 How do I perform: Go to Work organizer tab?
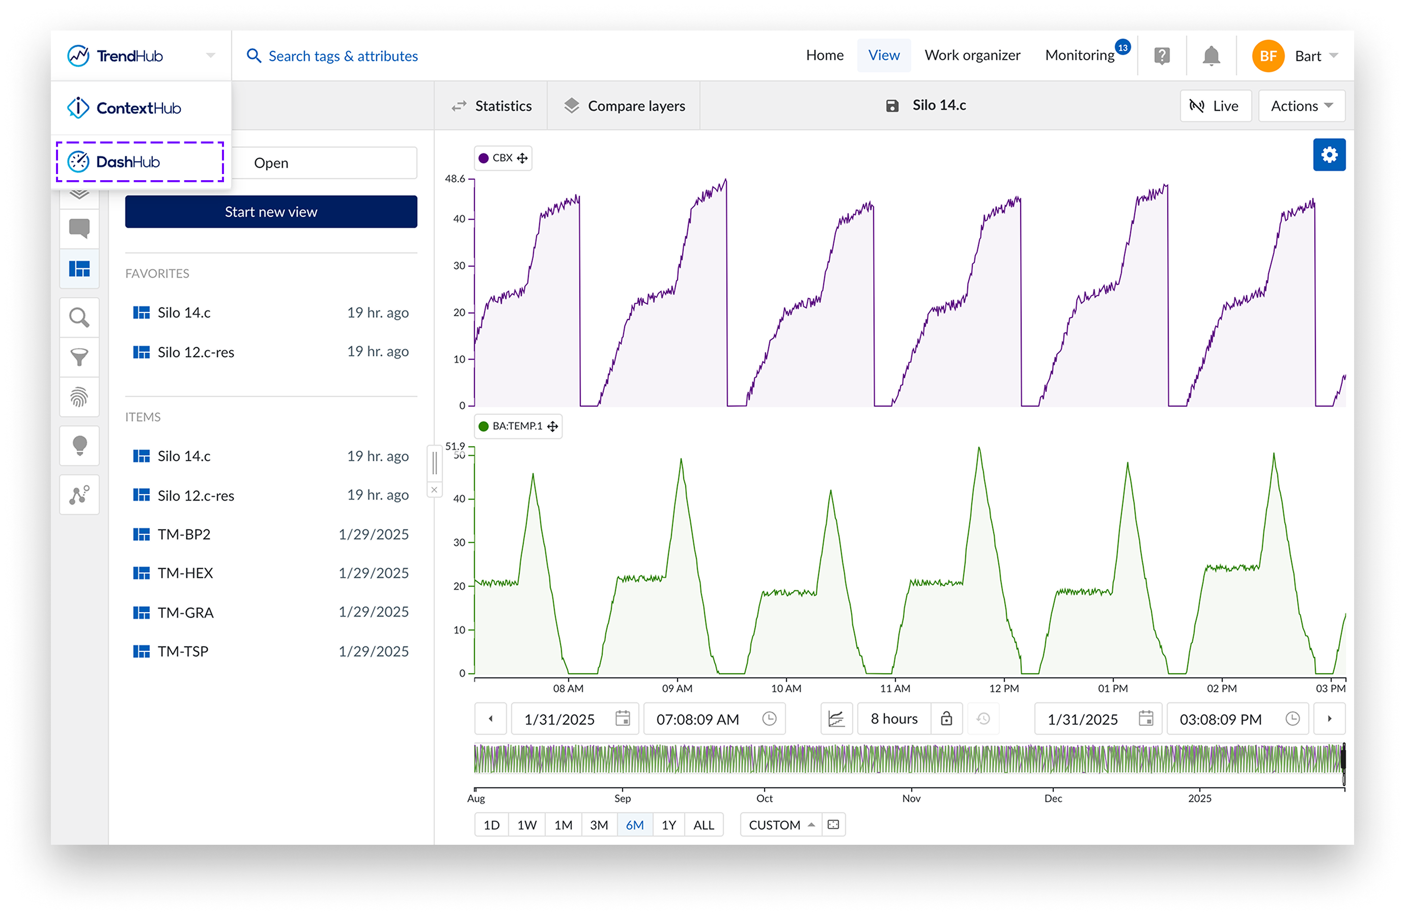coord(972,55)
